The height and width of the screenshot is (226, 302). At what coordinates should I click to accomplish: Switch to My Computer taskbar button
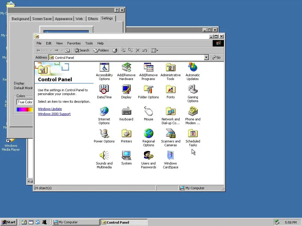[x=76, y=222]
